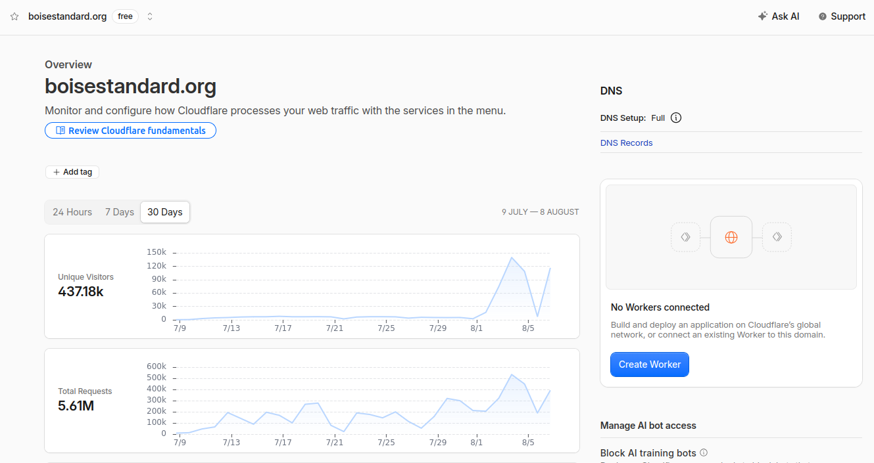
Task: Click the book icon in fundamentals button
Action: pyautogui.click(x=61, y=131)
